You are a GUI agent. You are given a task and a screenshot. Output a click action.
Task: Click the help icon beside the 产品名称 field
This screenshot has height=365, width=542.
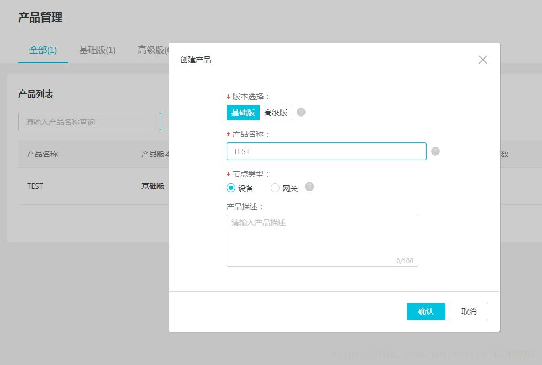[435, 151]
